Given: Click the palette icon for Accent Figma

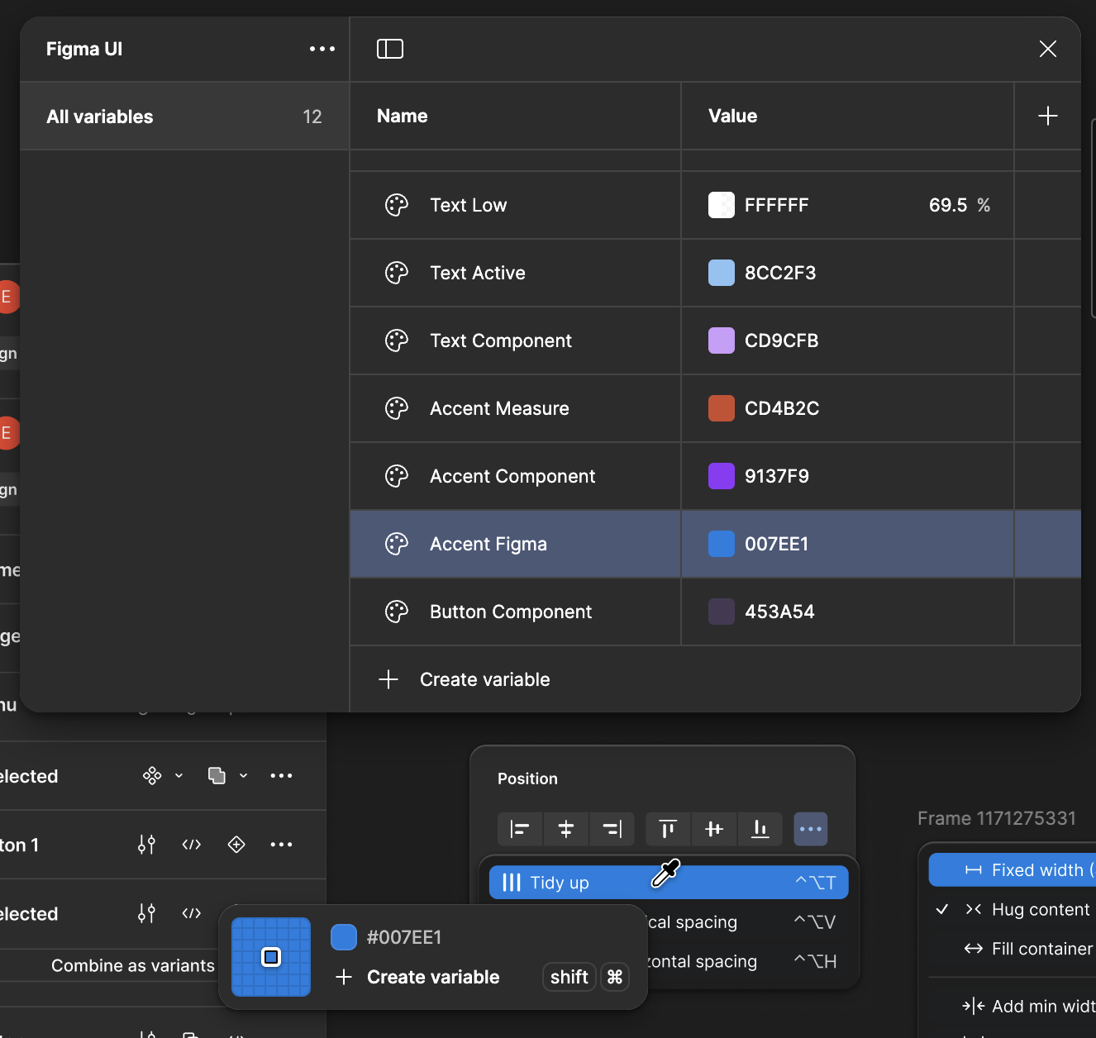Looking at the screenshot, I should 397,544.
